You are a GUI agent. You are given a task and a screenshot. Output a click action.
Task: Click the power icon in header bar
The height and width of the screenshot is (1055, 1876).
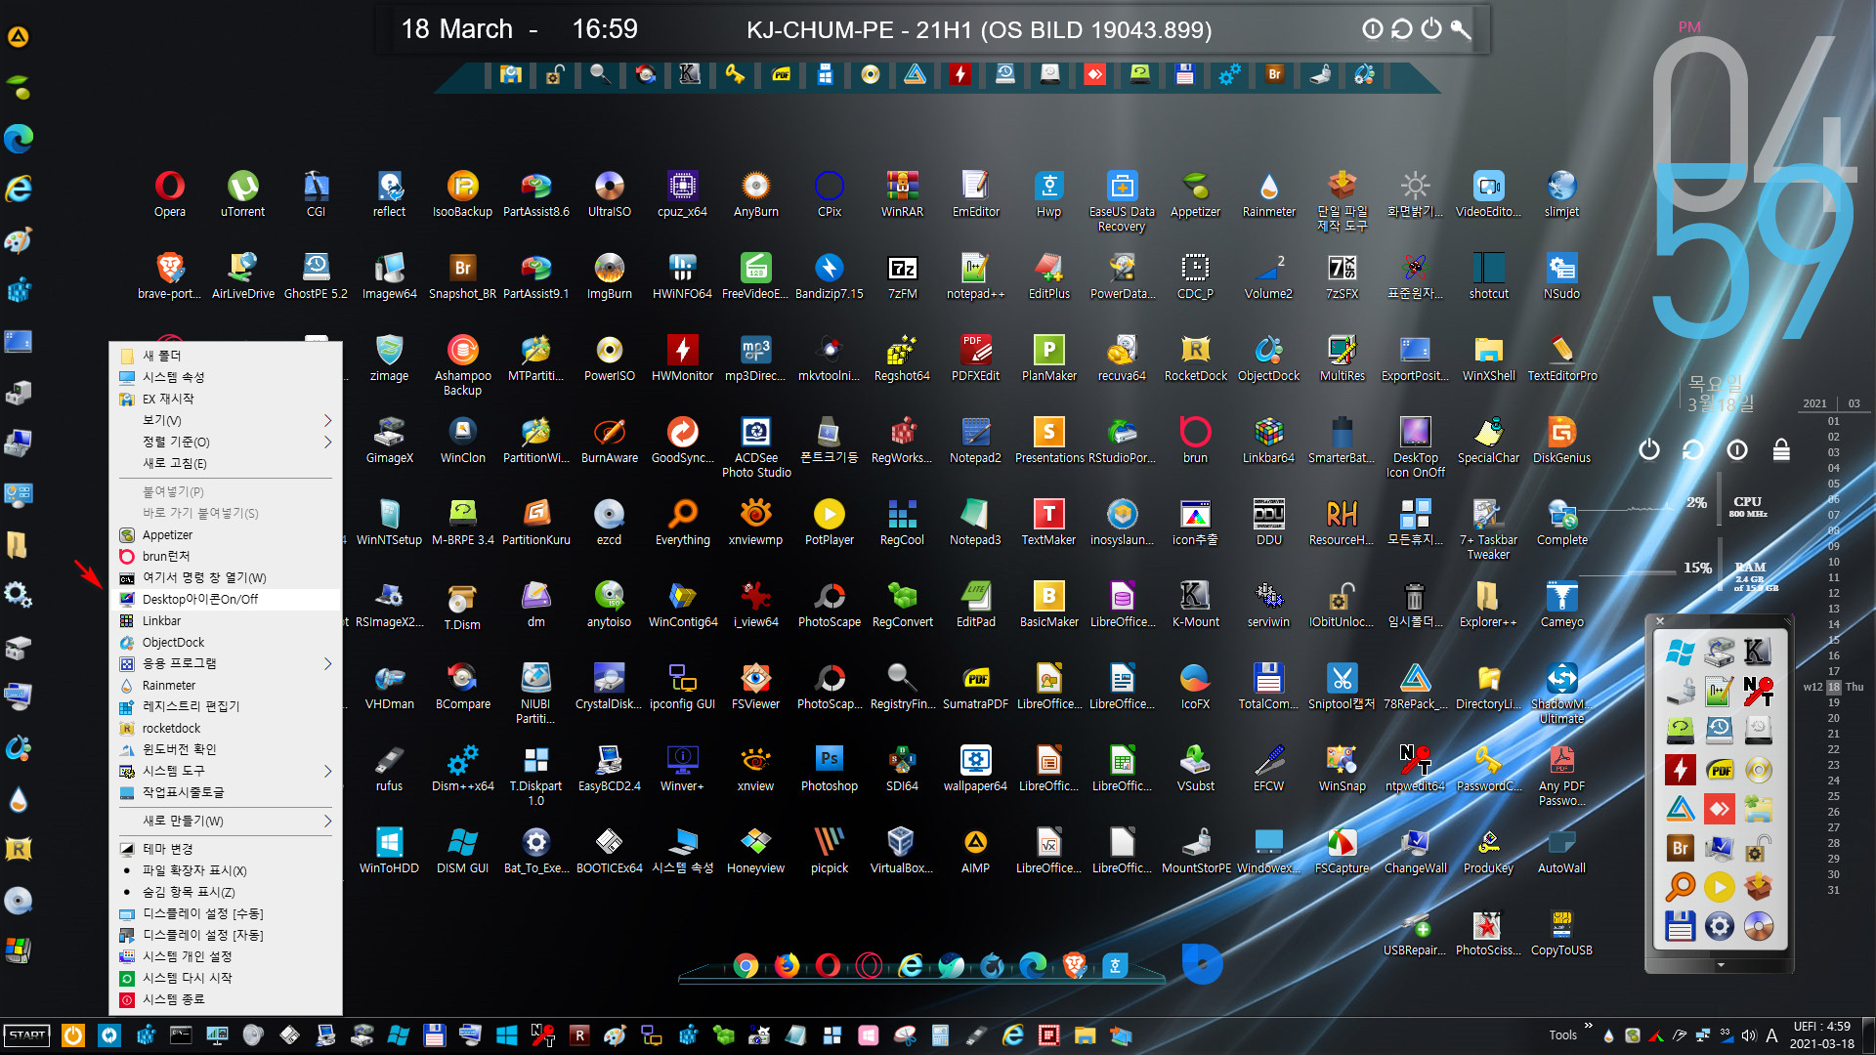pyautogui.click(x=1431, y=29)
